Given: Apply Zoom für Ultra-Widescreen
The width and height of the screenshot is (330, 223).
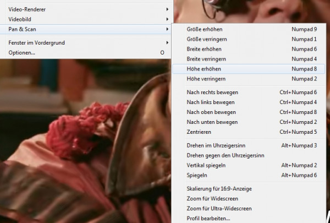Looking at the screenshot, I should point(249,208).
